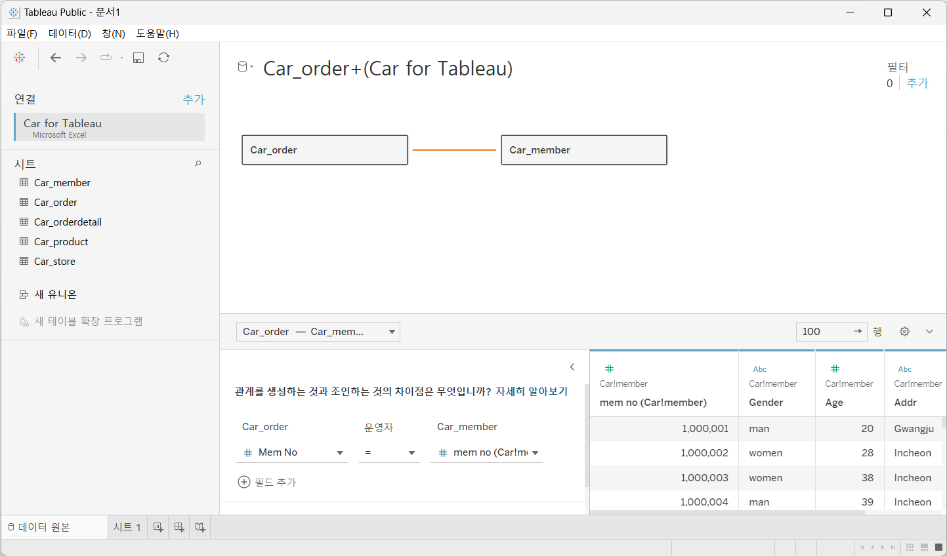Open data grid settings gear
The image size is (947, 556).
point(904,332)
